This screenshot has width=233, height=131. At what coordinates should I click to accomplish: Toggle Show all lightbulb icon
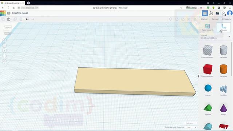click(171, 19)
